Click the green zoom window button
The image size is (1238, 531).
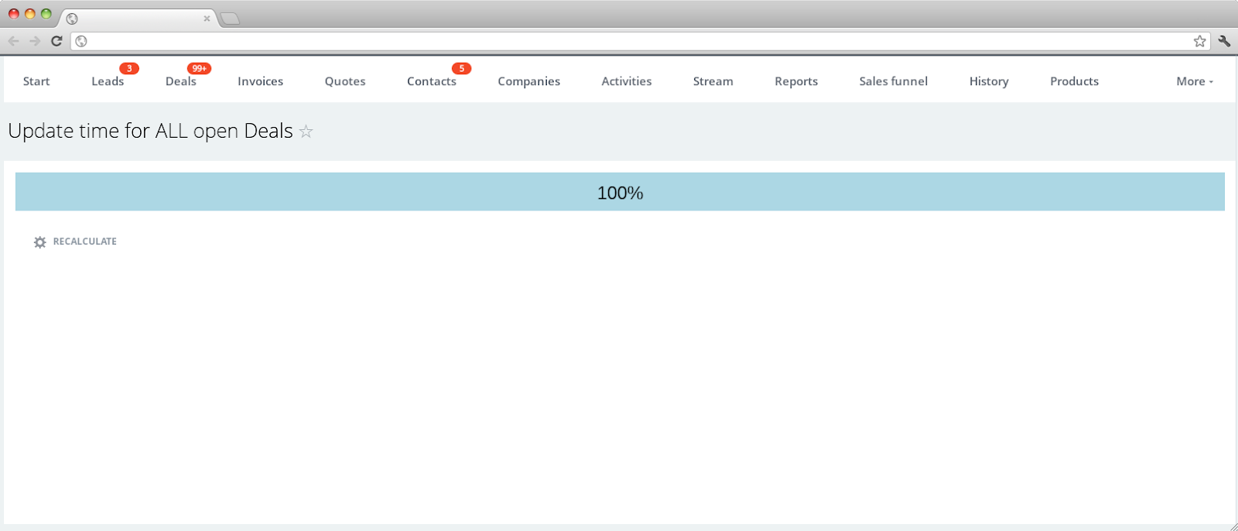pos(46,14)
